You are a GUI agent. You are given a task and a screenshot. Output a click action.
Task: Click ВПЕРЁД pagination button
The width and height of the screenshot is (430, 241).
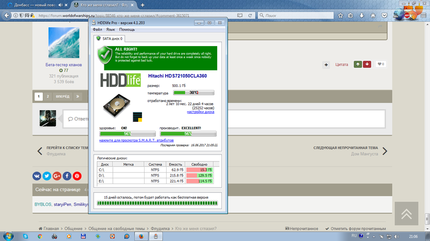pos(63,97)
